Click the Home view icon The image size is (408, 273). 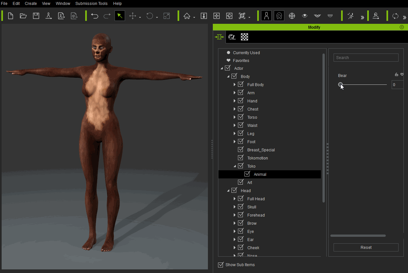coord(187,16)
